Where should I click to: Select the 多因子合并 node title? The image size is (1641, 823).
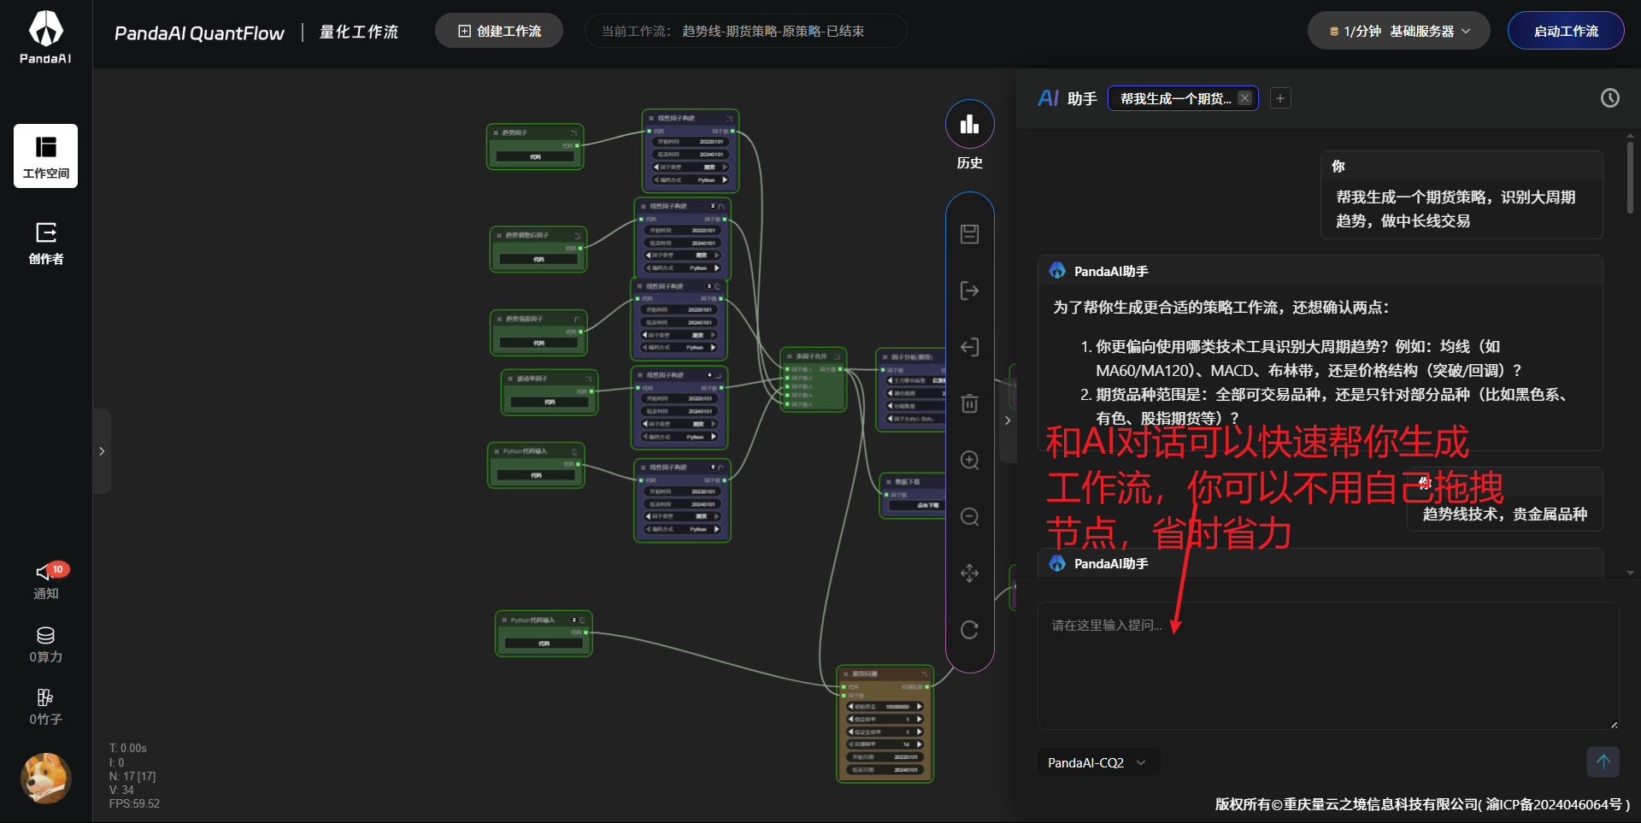pyautogui.click(x=811, y=356)
